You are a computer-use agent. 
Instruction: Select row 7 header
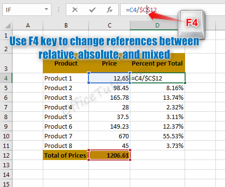[x=6, y=107]
